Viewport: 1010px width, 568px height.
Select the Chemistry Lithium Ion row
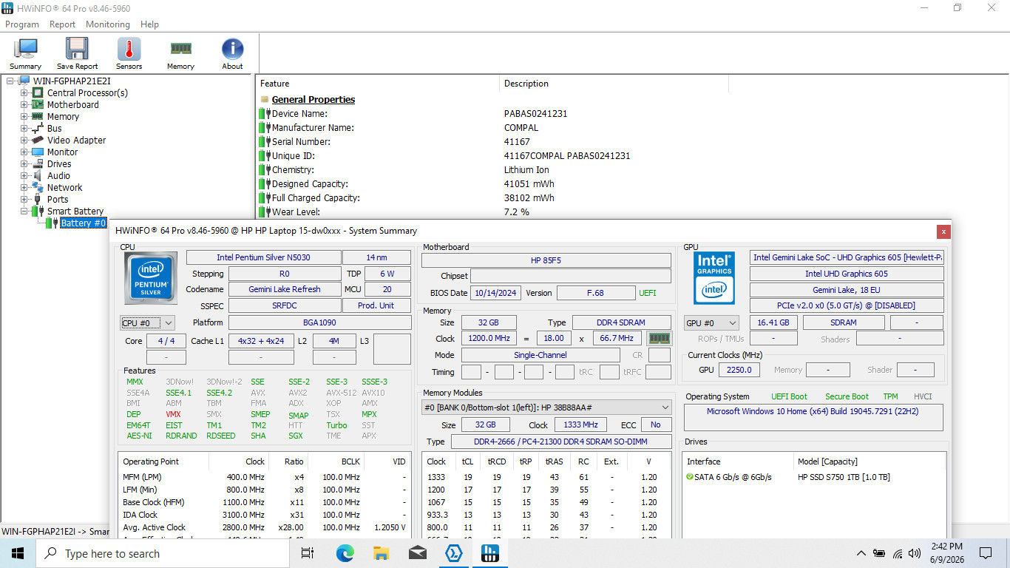632,170
